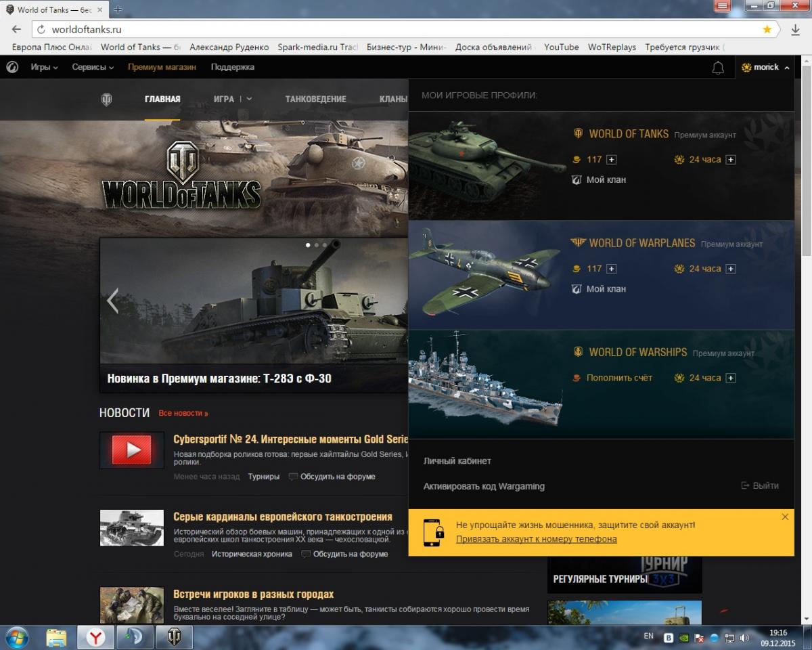Open carousel headline Новинка в Премиум магазин
Screen dimensions: 812x650
pyautogui.click(x=219, y=378)
